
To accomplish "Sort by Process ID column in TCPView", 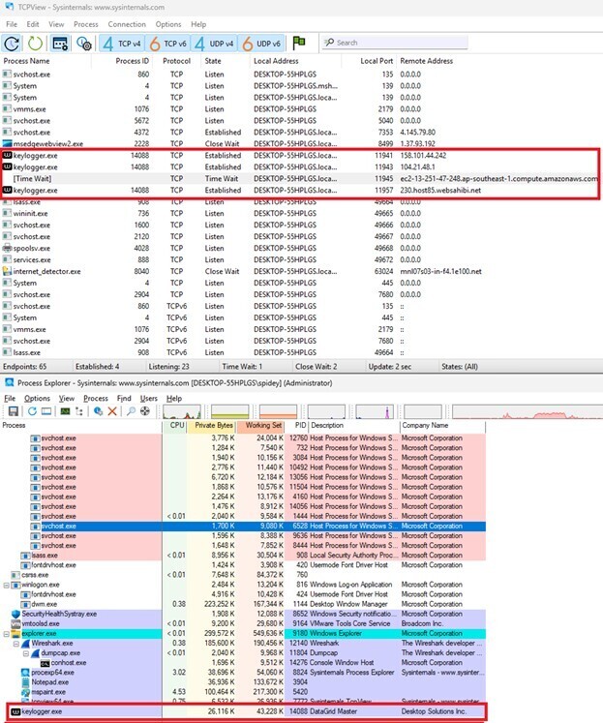I will [133, 61].
